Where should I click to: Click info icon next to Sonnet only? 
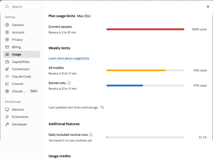pyautogui.click(x=69, y=83)
